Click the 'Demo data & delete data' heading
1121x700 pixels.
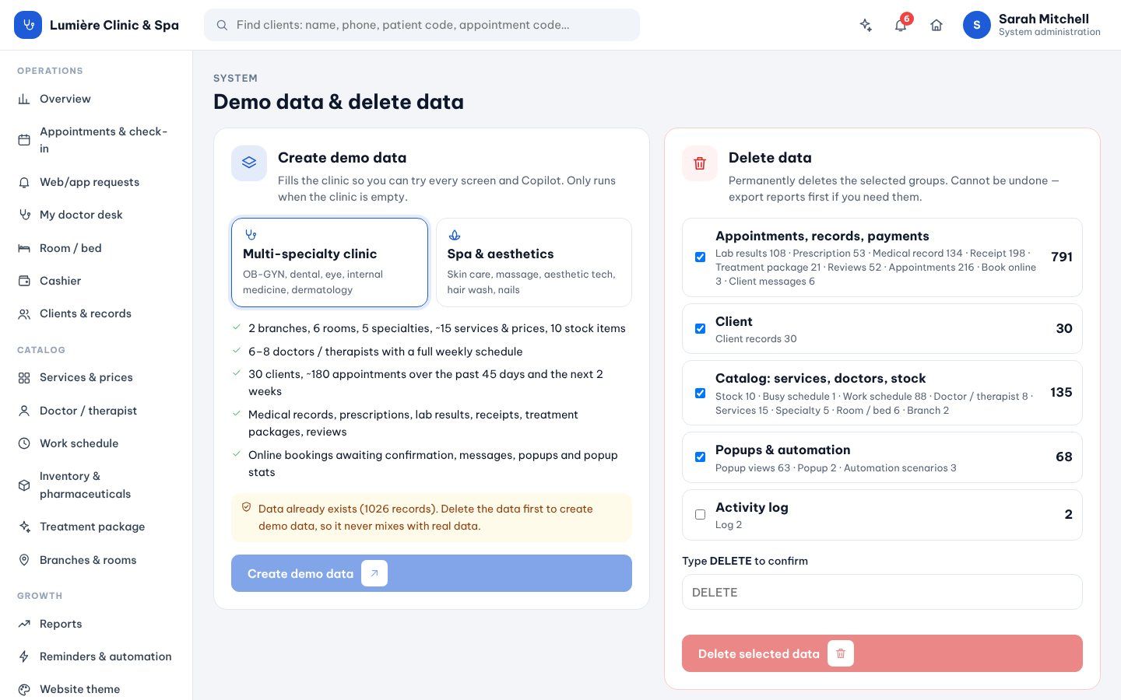point(339,102)
